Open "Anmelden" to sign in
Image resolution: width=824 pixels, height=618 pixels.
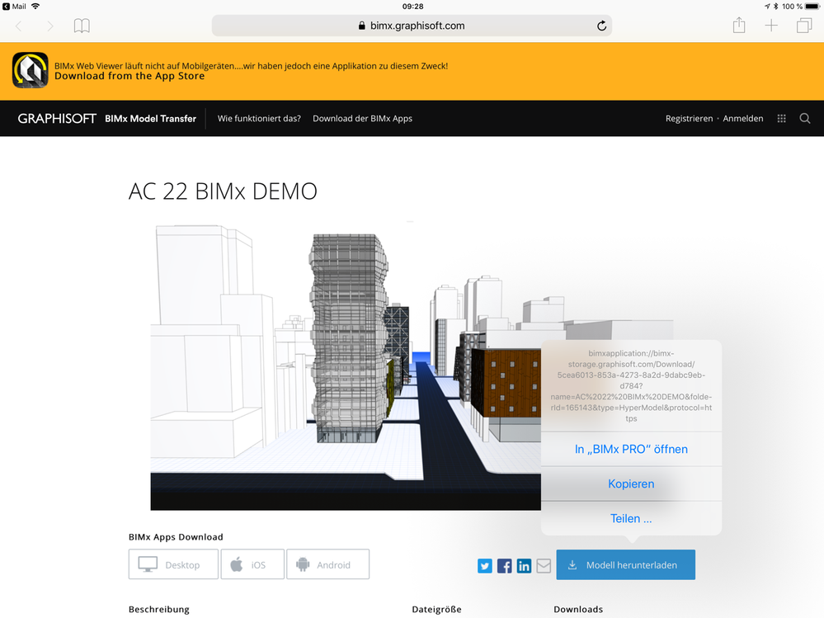743,118
